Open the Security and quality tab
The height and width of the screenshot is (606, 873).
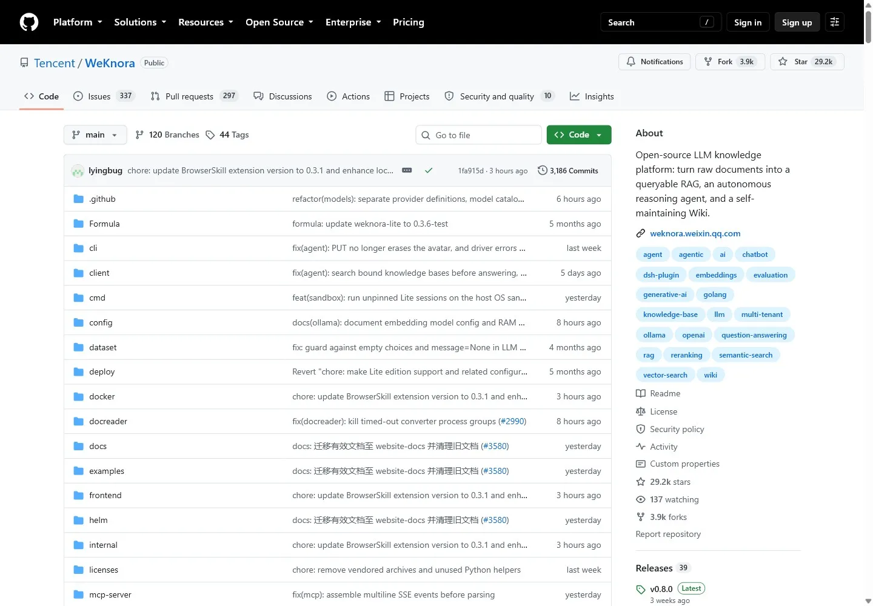tap(500, 96)
